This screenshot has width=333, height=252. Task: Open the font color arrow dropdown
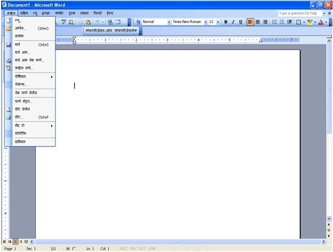[327, 22]
